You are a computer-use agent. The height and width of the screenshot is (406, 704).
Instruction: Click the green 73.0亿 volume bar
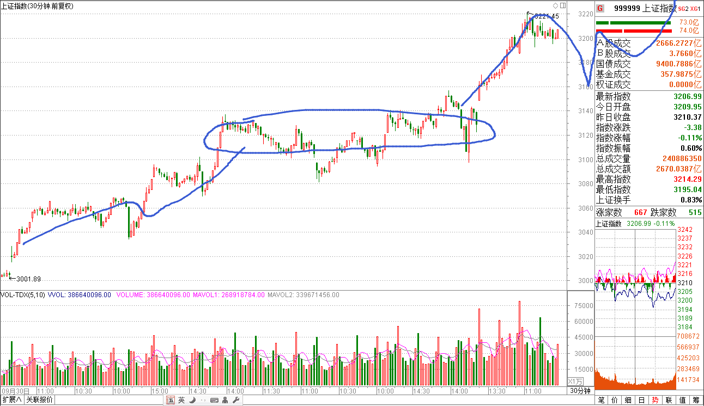coord(633,23)
